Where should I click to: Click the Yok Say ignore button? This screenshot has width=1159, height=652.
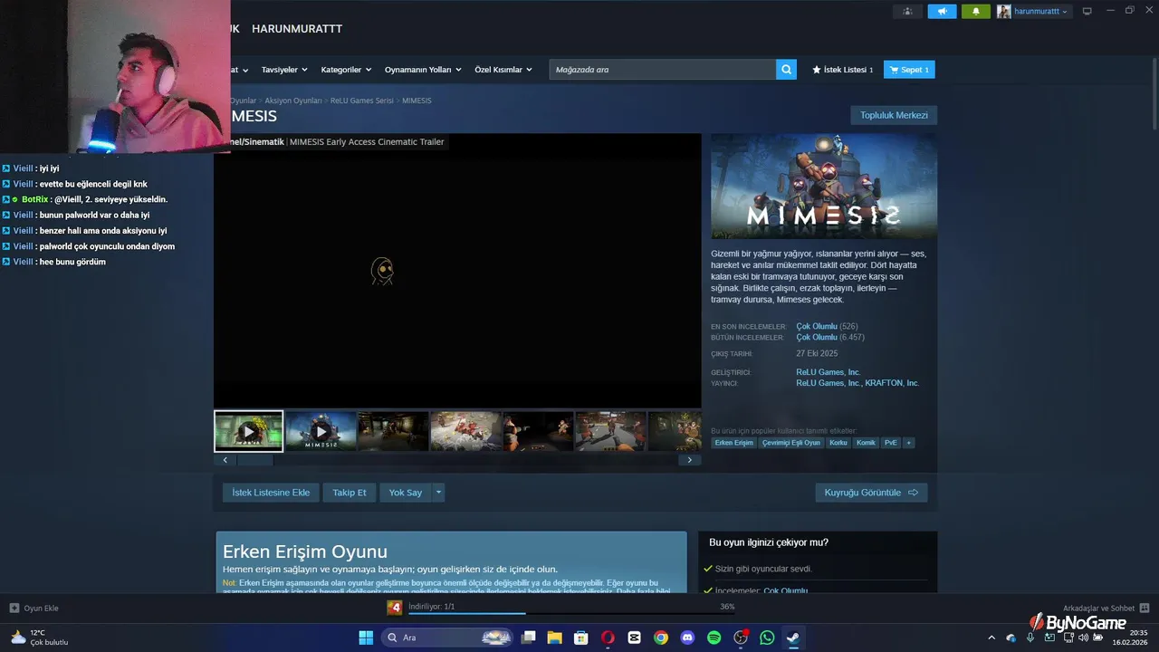pos(406,493)
